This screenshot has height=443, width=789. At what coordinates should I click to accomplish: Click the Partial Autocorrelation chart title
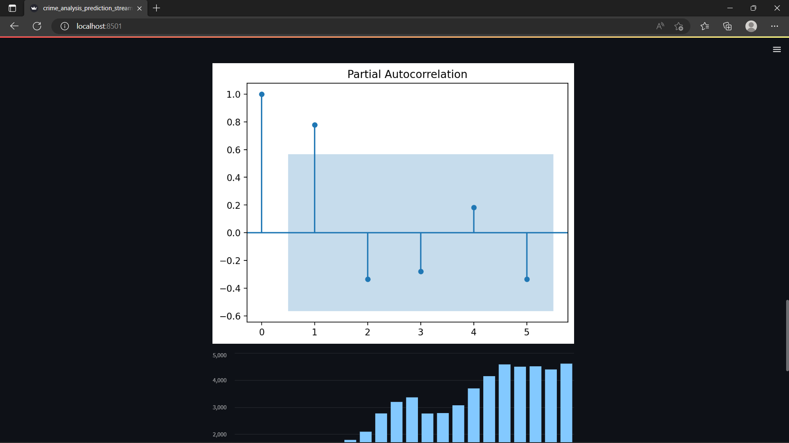coord(407,74)
